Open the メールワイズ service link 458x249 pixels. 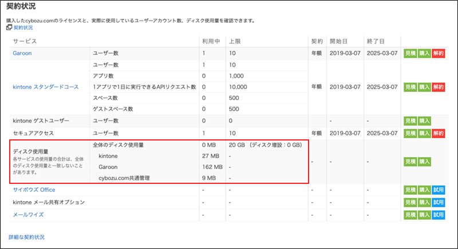click(x=27, y=215)
